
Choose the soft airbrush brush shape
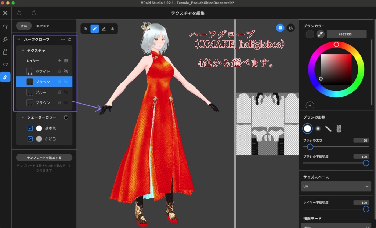pyautogui.click(x=318, y=128)
